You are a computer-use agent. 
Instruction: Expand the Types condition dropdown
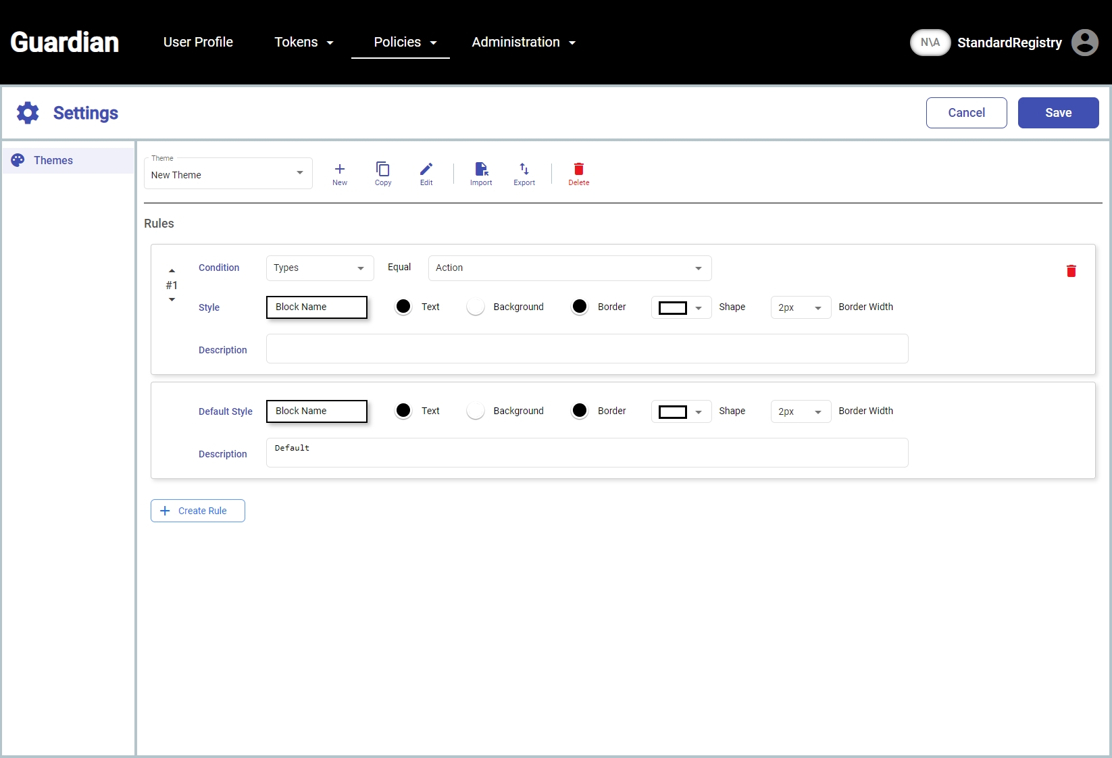(320, 268)
